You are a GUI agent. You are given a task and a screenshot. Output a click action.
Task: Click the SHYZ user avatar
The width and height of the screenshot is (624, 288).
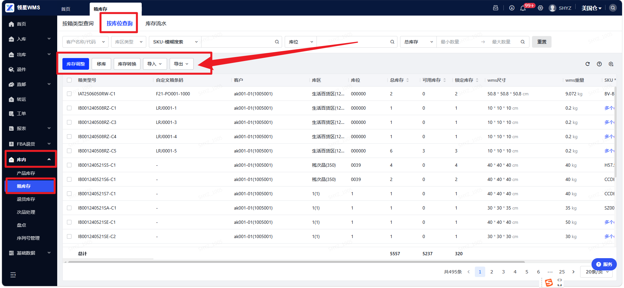coord(552,8)
